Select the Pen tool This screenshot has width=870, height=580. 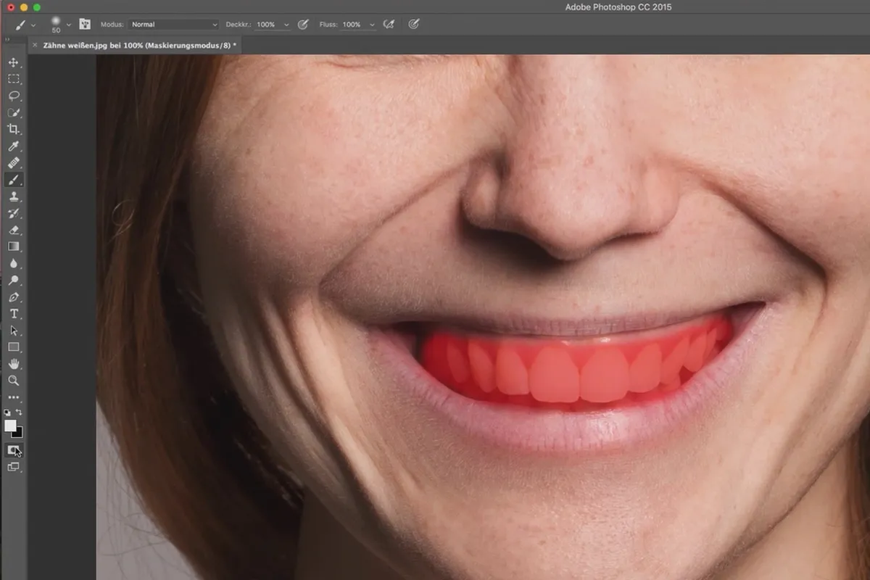click(x=14, y=297)
